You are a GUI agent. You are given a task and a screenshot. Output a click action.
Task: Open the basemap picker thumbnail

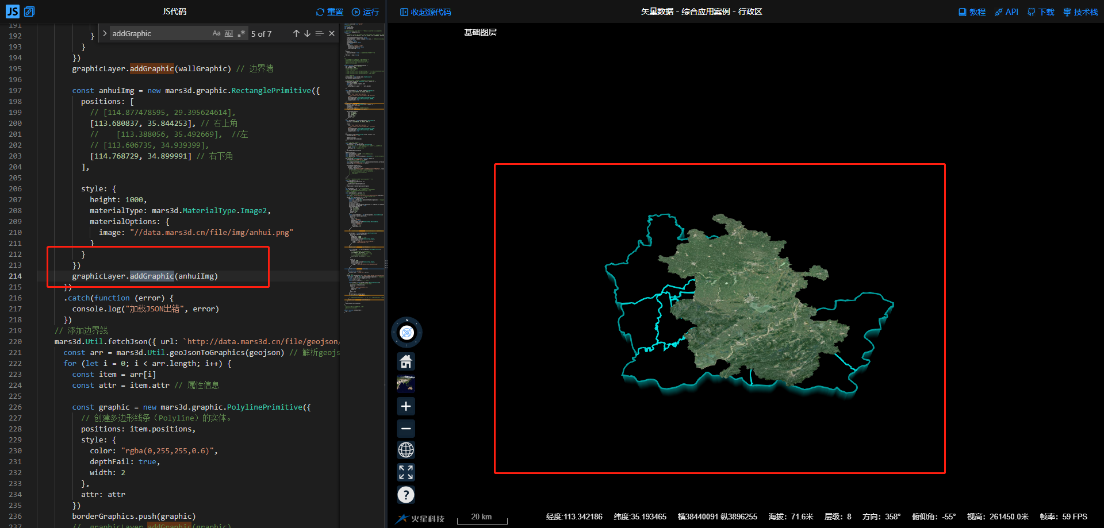406,384
